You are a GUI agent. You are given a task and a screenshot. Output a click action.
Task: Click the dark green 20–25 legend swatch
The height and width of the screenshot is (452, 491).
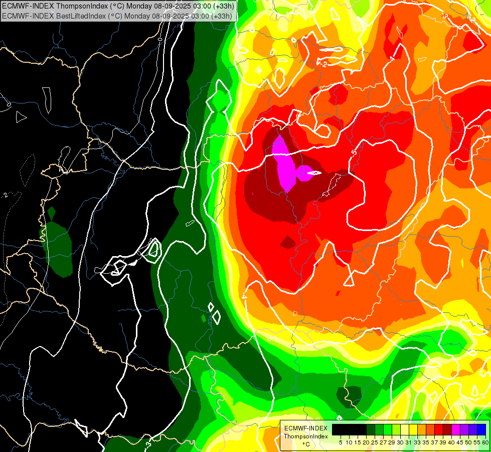click(371, 429)
